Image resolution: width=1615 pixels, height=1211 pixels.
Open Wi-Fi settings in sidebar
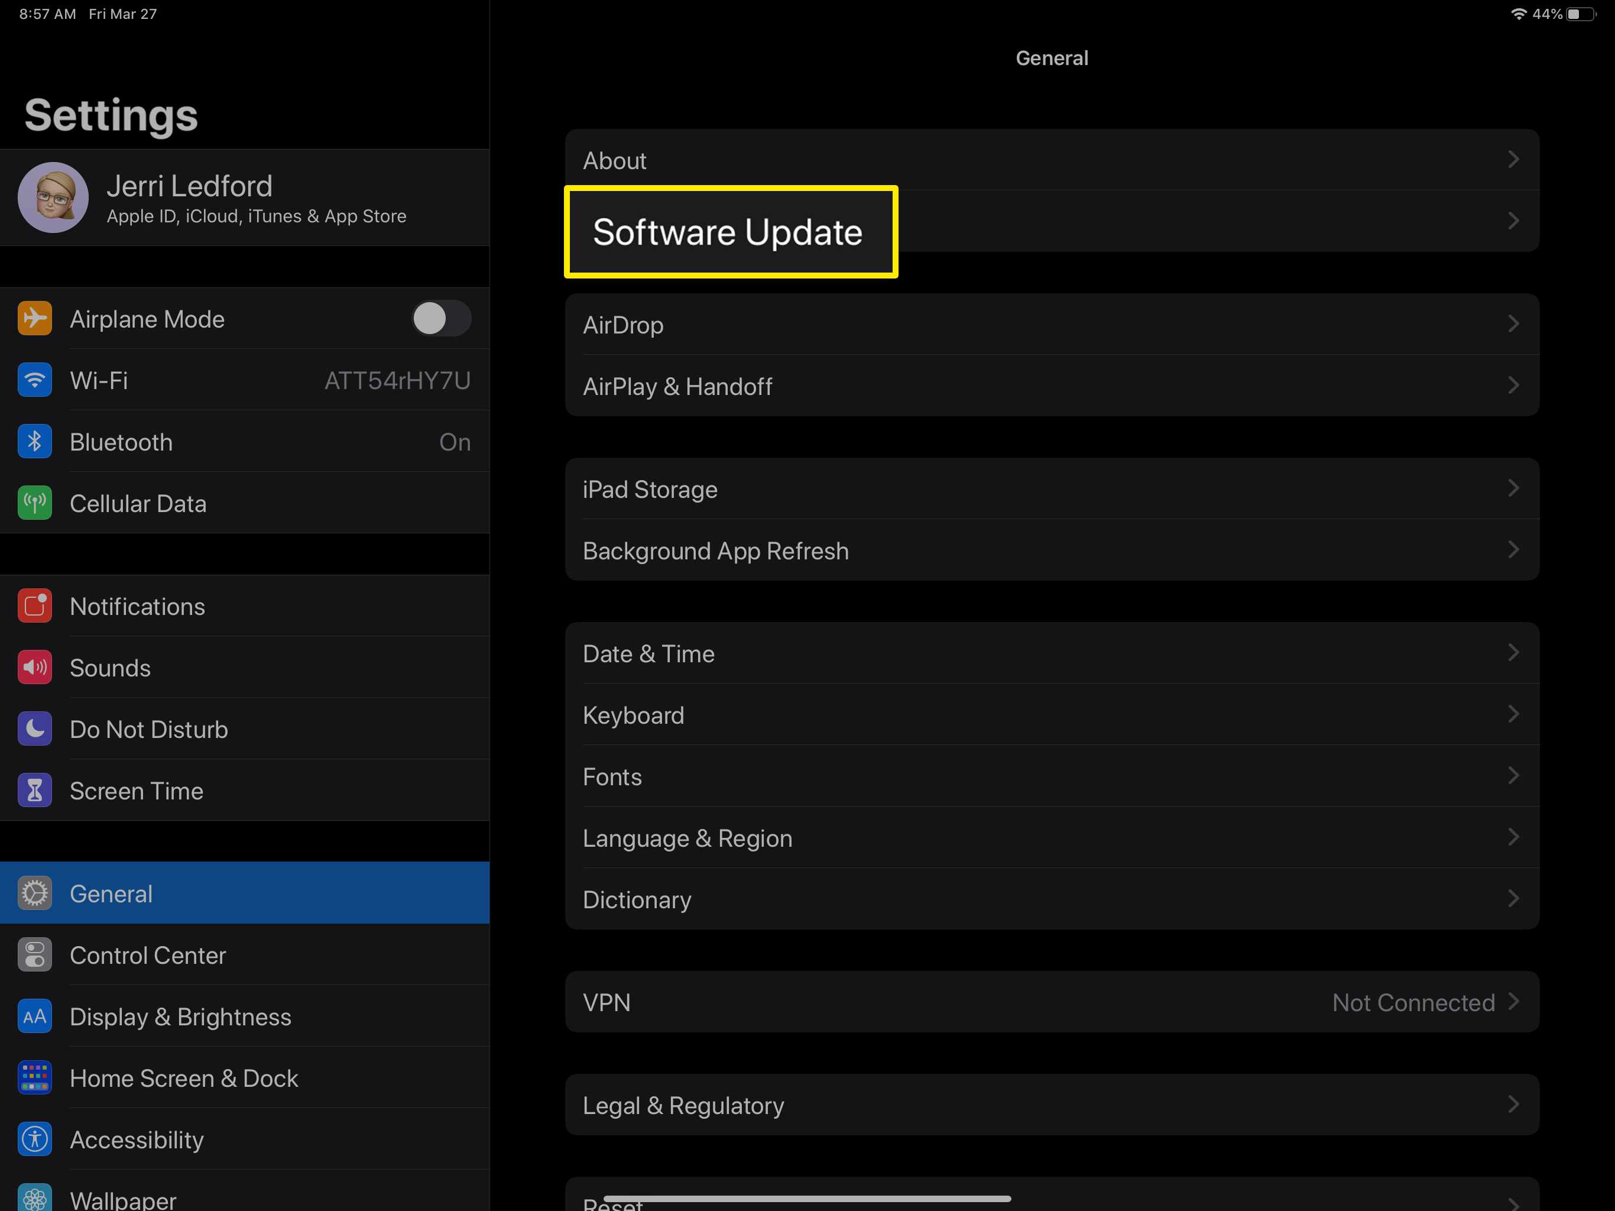point(245,380)
